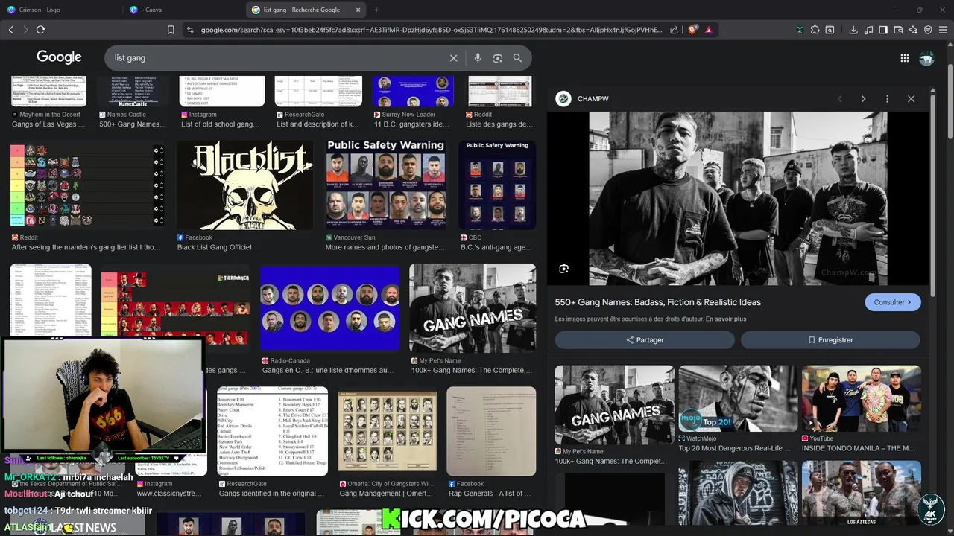The height and width of the screenshot is (536, 954).
Task: Open 550+ Gang Names: Badass title link
Action: click(657, 302)
